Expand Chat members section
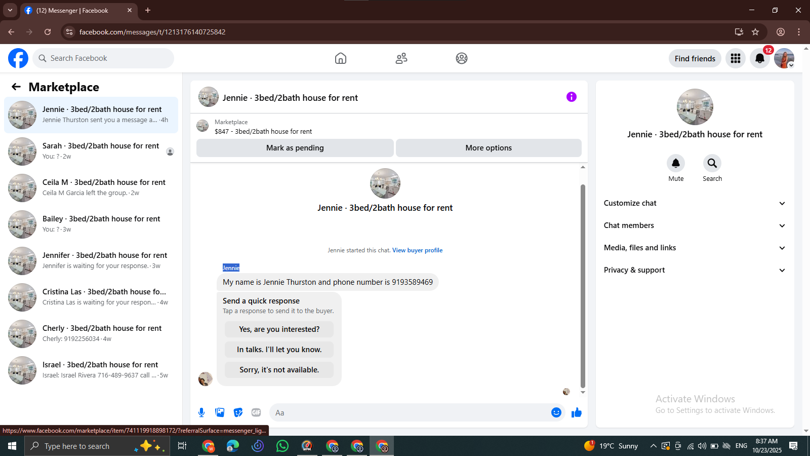 [x=695, y=225]
